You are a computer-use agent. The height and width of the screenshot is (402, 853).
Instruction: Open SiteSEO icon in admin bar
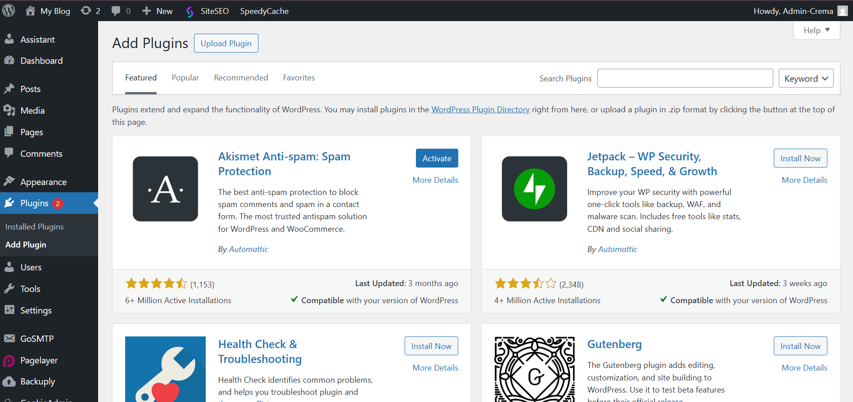coord(190,11)
